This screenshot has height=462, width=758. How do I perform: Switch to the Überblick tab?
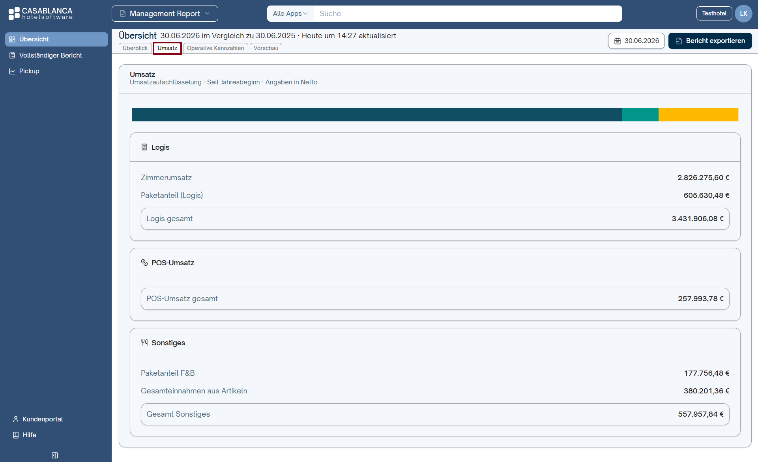point(135,48)
